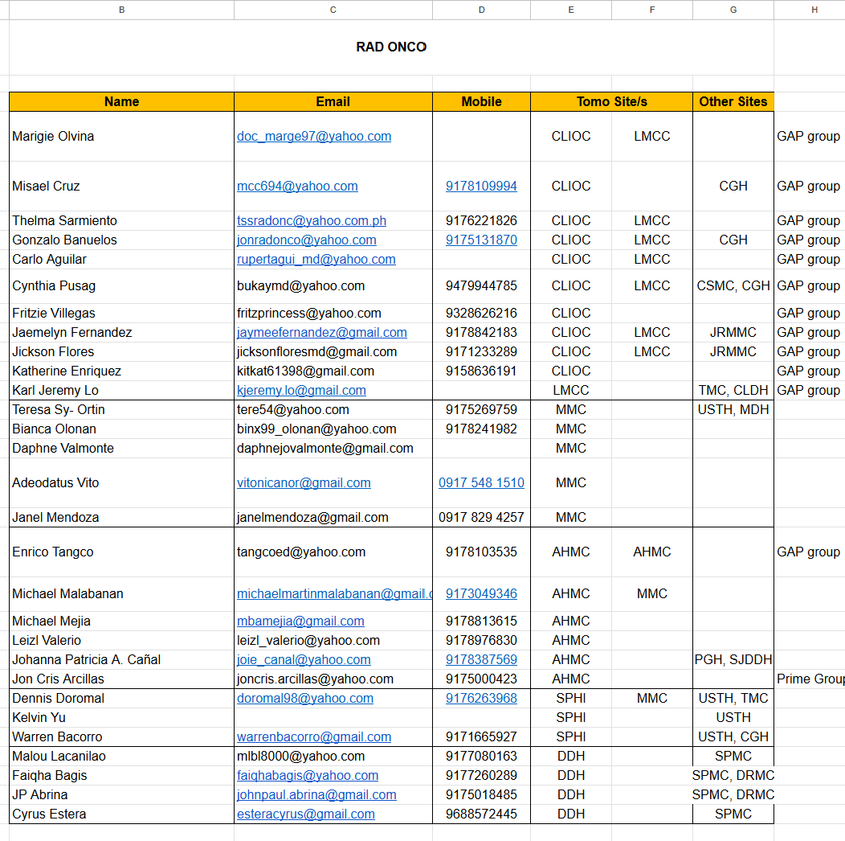Open mcc694@yahoo.com email link
Viewport: 845px width, 841px height.
pyautogui.click(x=297, y=186)
